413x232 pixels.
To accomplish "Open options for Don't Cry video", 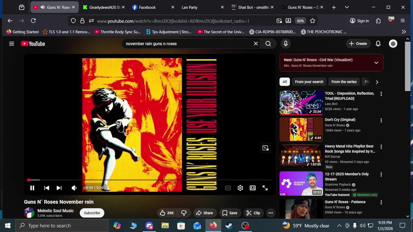I will [x=381, y=121].
